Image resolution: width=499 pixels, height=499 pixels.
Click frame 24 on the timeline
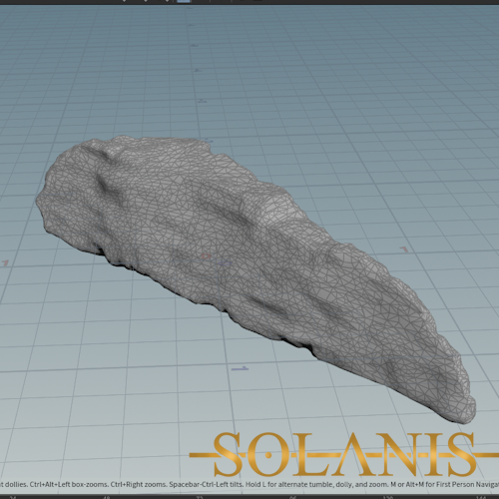pos(13,497)
